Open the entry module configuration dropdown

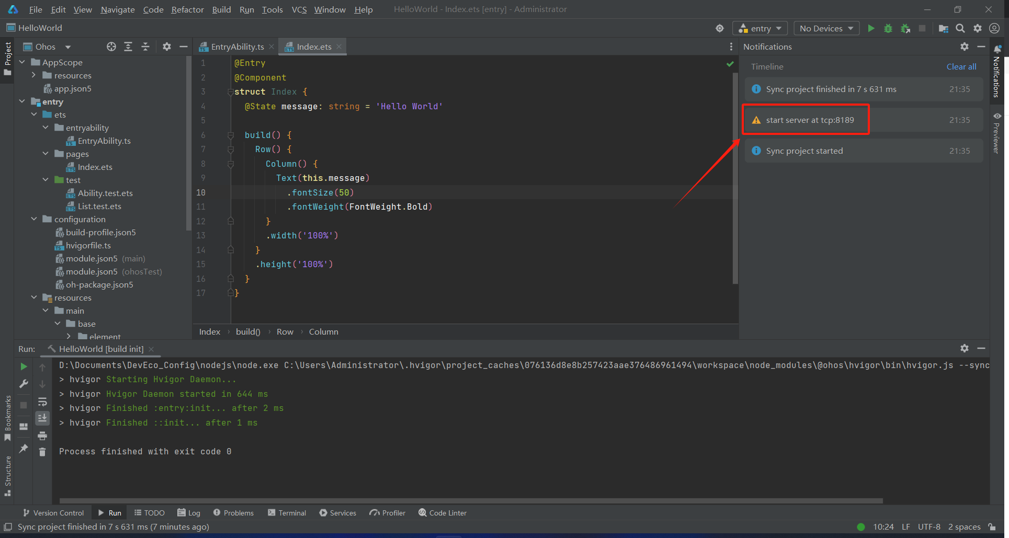[760, 28]
